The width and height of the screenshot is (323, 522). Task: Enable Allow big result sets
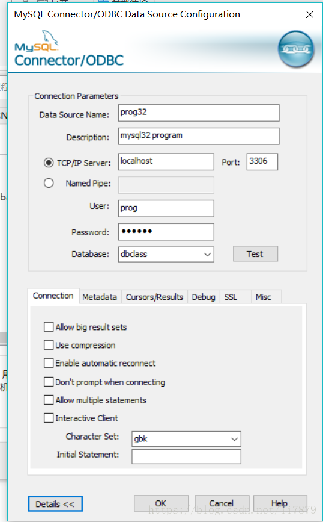[49, 327]
